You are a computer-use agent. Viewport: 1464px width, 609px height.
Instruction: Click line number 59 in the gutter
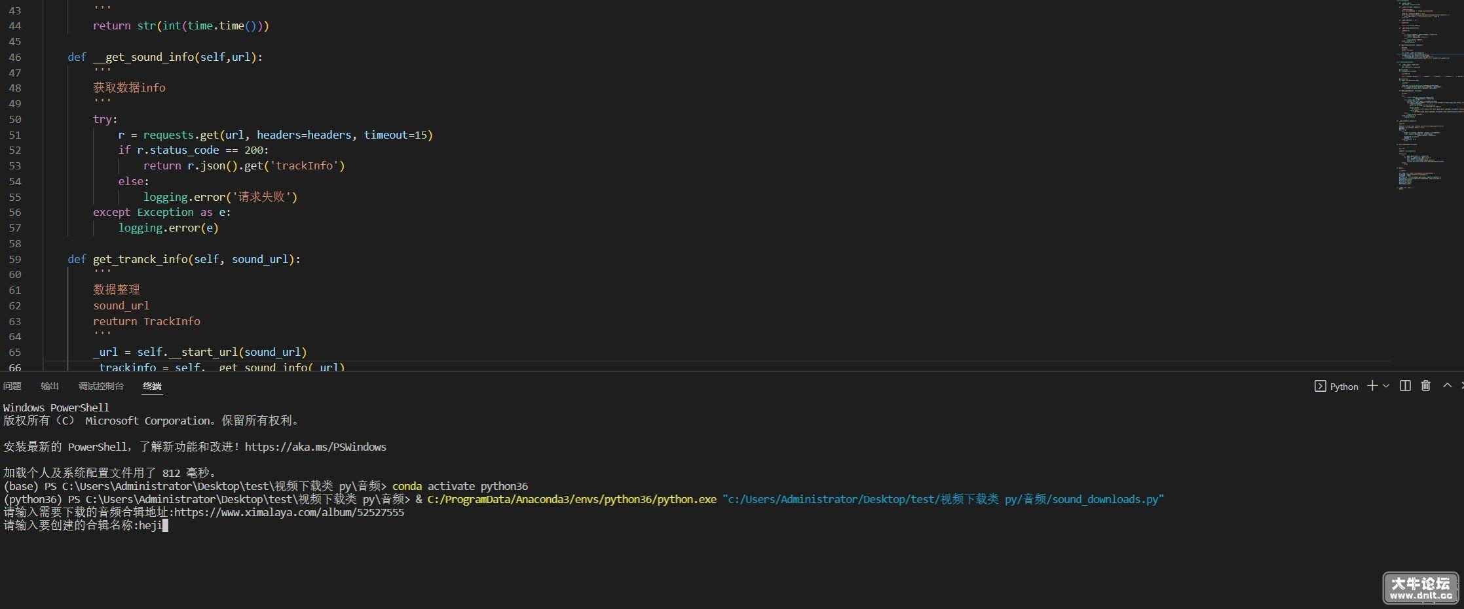click(15, 259)
